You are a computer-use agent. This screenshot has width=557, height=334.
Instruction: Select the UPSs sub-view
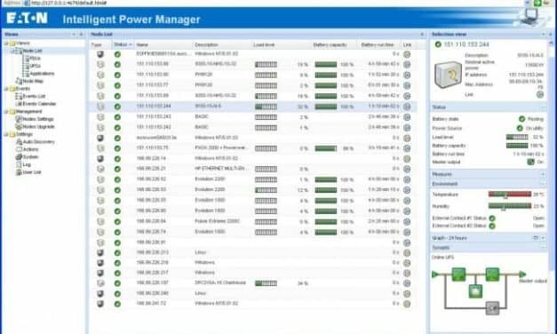[x=35, y=66]
